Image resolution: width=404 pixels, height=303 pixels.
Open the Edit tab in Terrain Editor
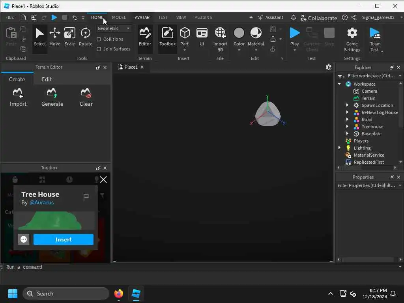(47, 79)
